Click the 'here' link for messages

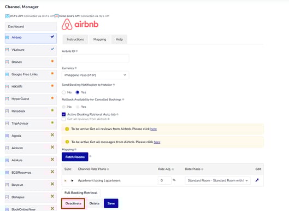157,142
